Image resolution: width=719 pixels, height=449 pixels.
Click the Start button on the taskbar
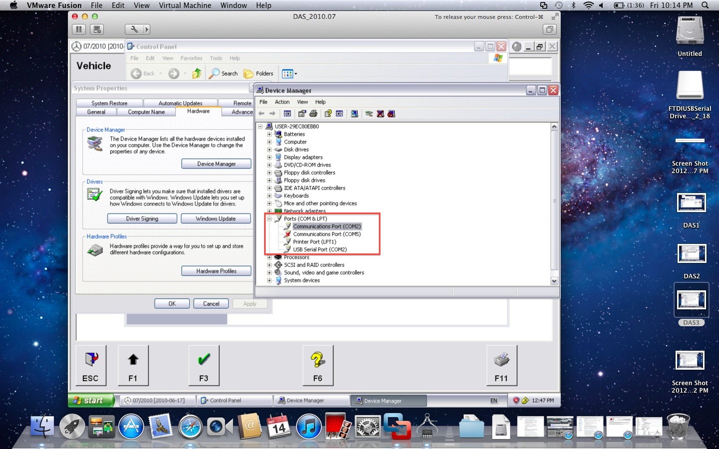click(x=91, y=400)
